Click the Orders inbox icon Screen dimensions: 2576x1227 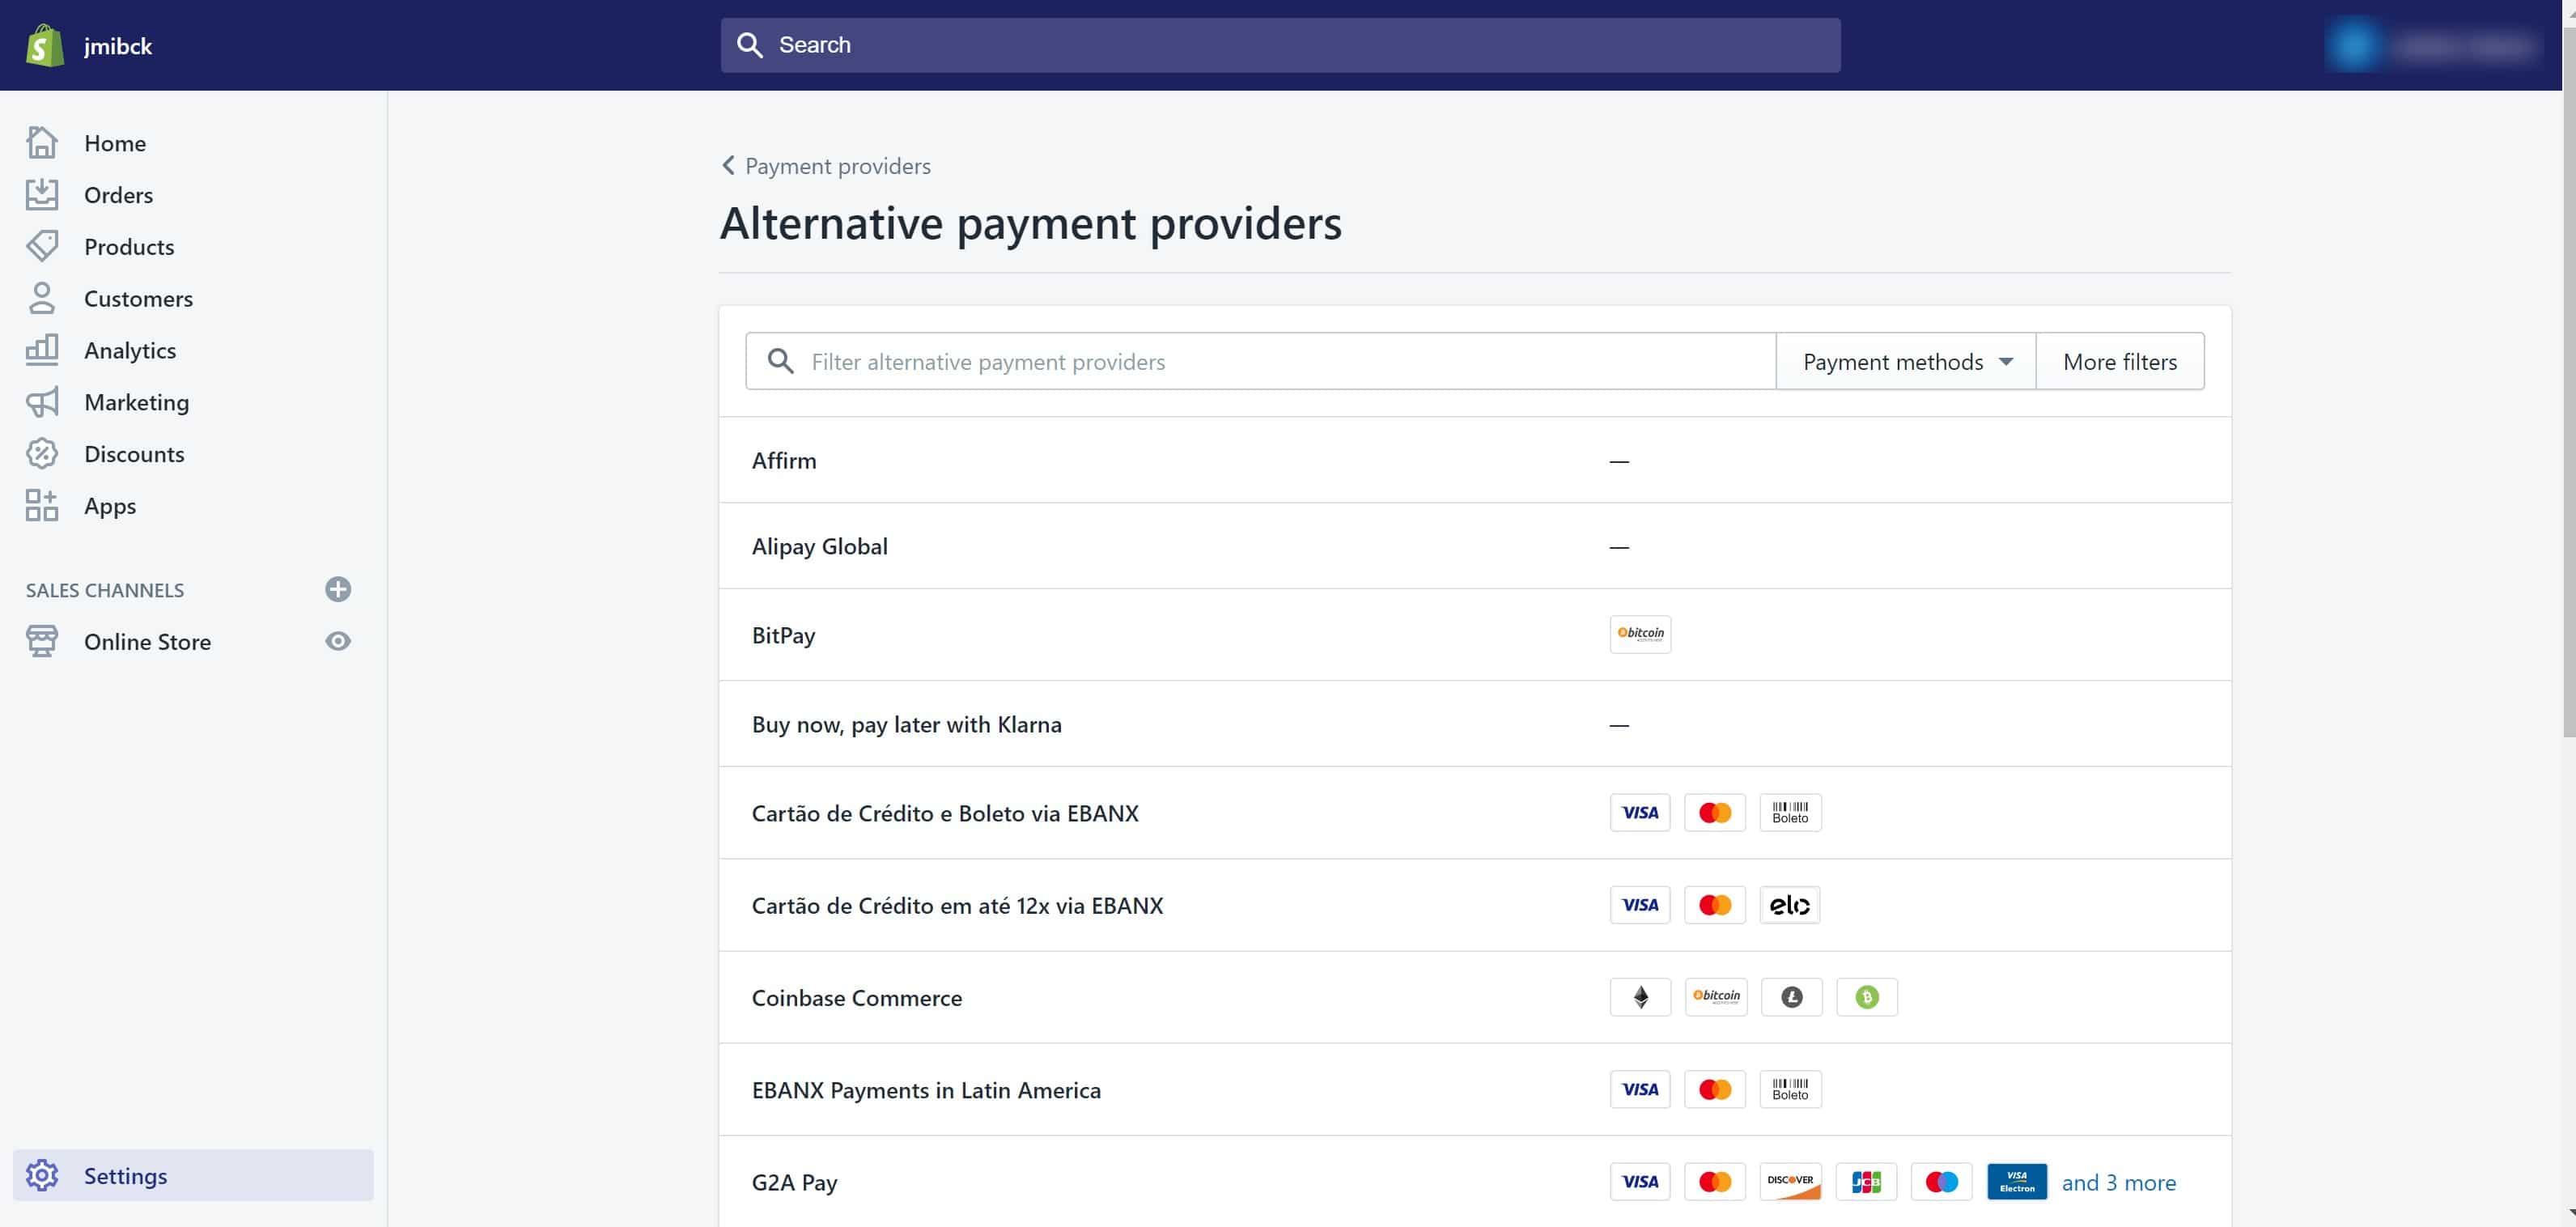coord(42,194)
